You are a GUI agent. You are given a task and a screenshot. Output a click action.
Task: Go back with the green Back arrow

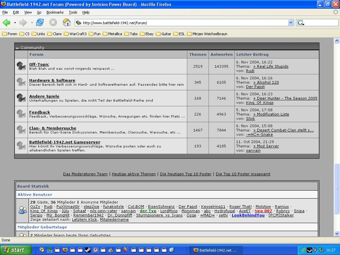pyautogui.click(x=7, y=23)
